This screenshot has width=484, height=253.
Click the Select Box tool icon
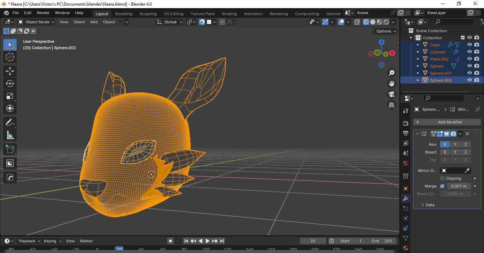[10, 45]
